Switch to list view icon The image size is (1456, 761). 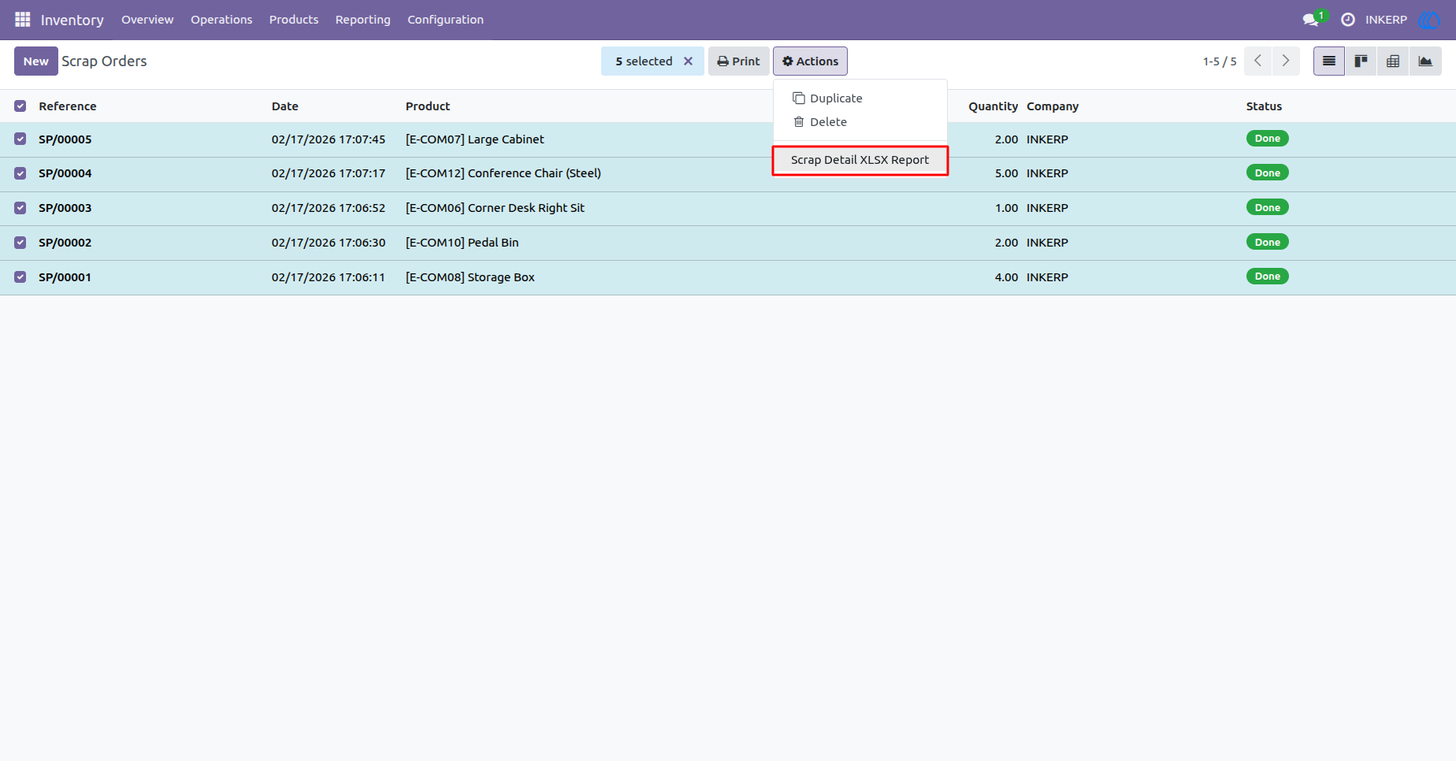coord(1329,61)
